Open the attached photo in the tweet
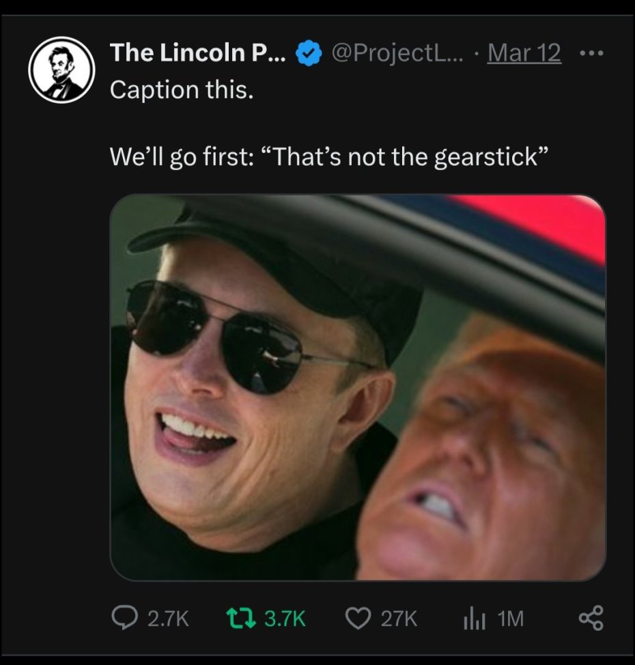Viewport: 635px width, 665px height. click(x=358, y=387)
